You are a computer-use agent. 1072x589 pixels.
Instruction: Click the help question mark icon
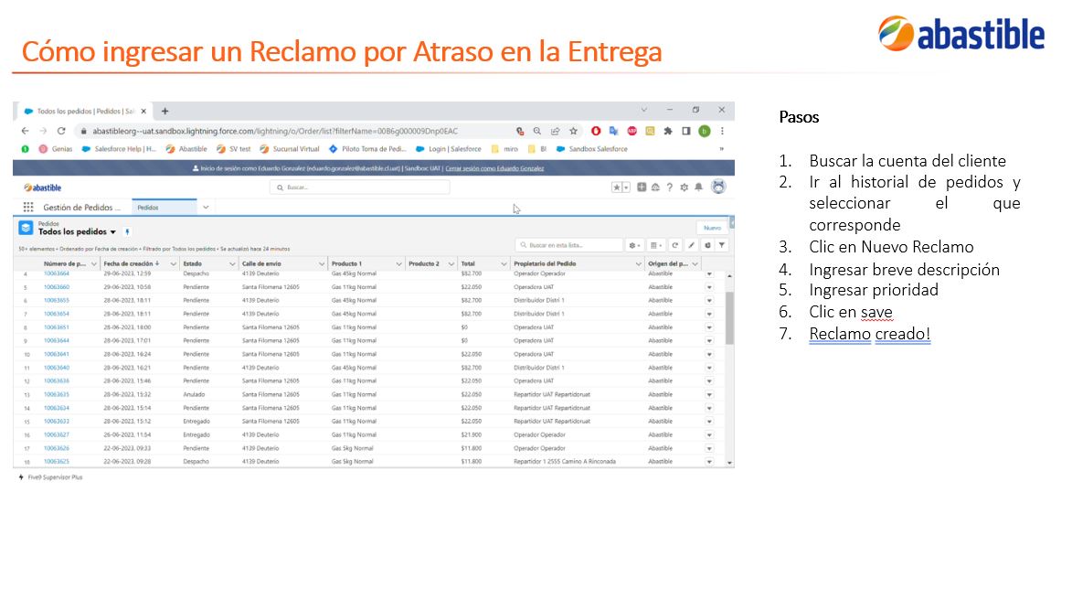tap(669, 187)
